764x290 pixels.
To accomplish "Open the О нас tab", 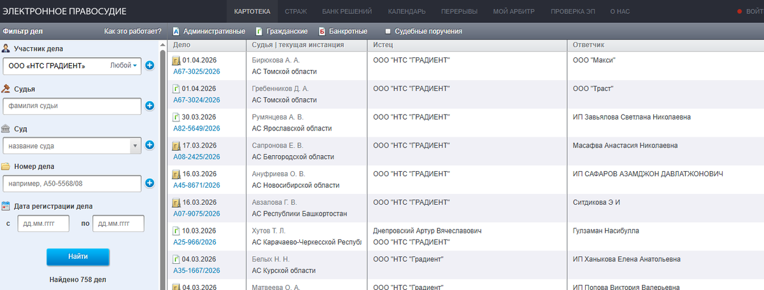I will coord(621,11).
